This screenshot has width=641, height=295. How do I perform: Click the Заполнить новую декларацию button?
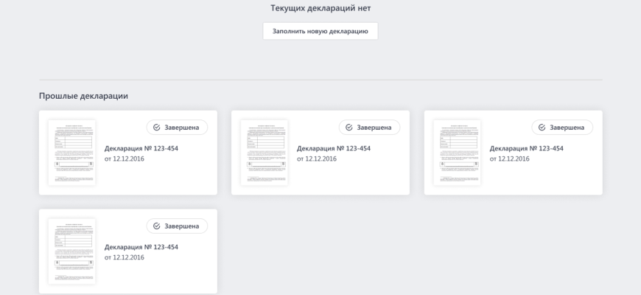tap(320, 31)
